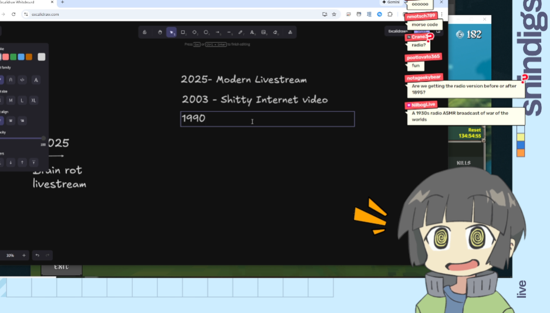Screen dimensions: 550x313
Task: Set font size to XL
Action: 33,100
